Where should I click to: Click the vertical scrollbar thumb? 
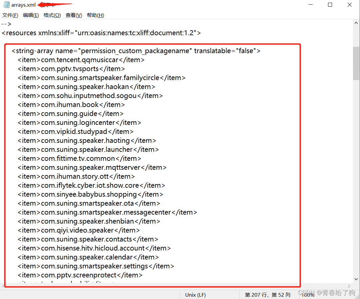[x=356, y=63]
